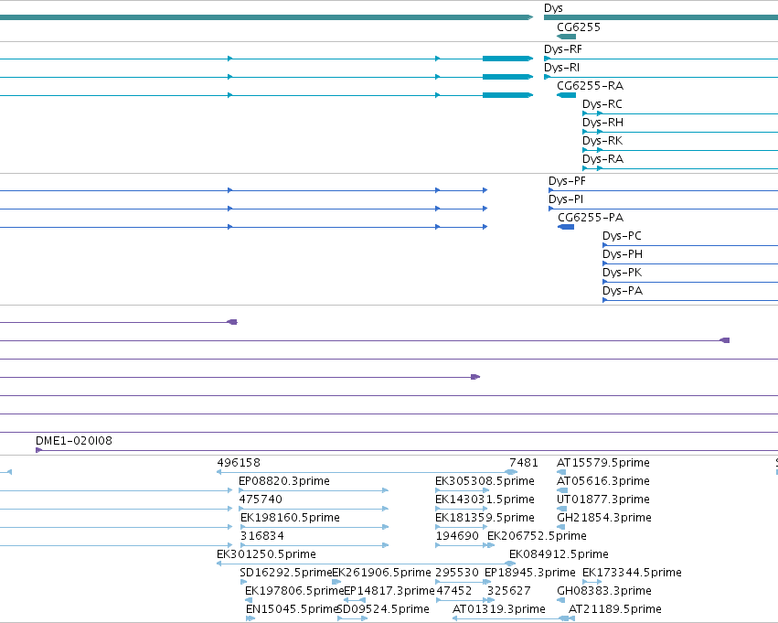
Task: Click the Dys-PH protein label
Action: tap(623, 254)
